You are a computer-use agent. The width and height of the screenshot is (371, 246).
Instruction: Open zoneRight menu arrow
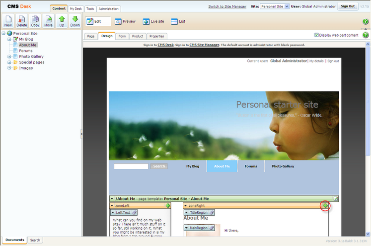tap(186, 206)
